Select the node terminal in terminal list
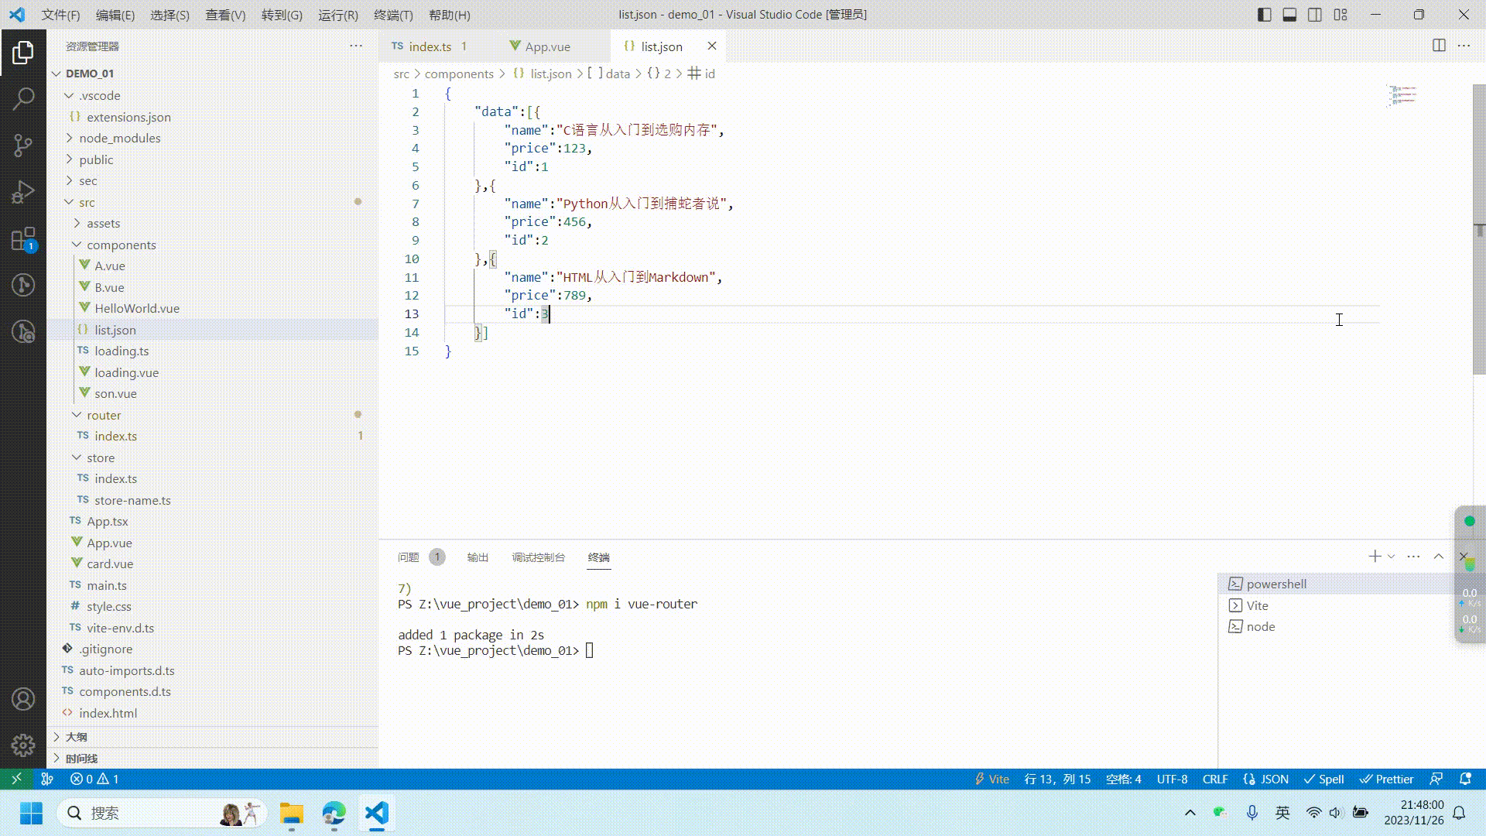1486x836 pixels. coord(1259,626)
